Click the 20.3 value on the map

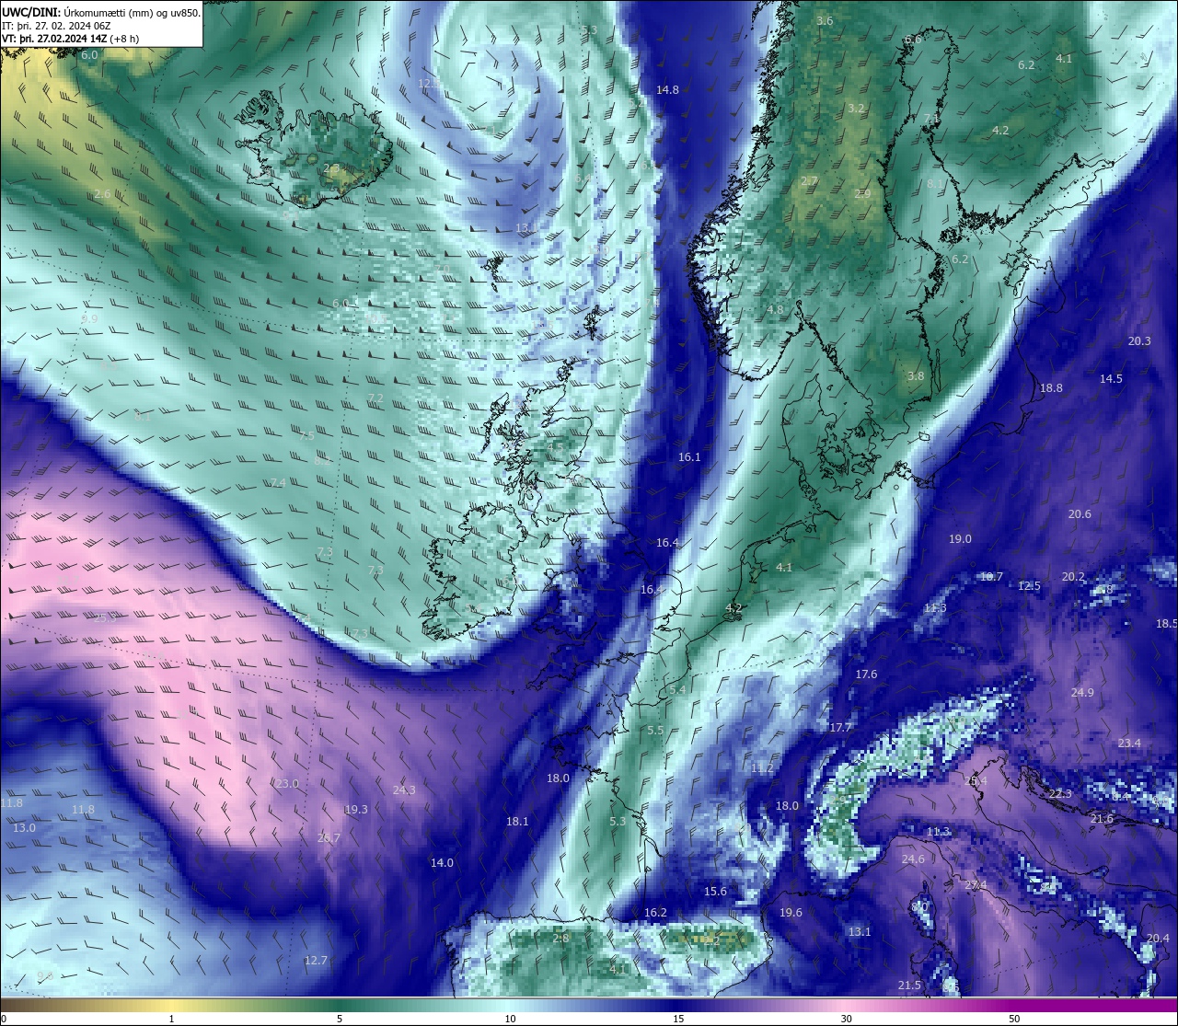pos(1139,341)
